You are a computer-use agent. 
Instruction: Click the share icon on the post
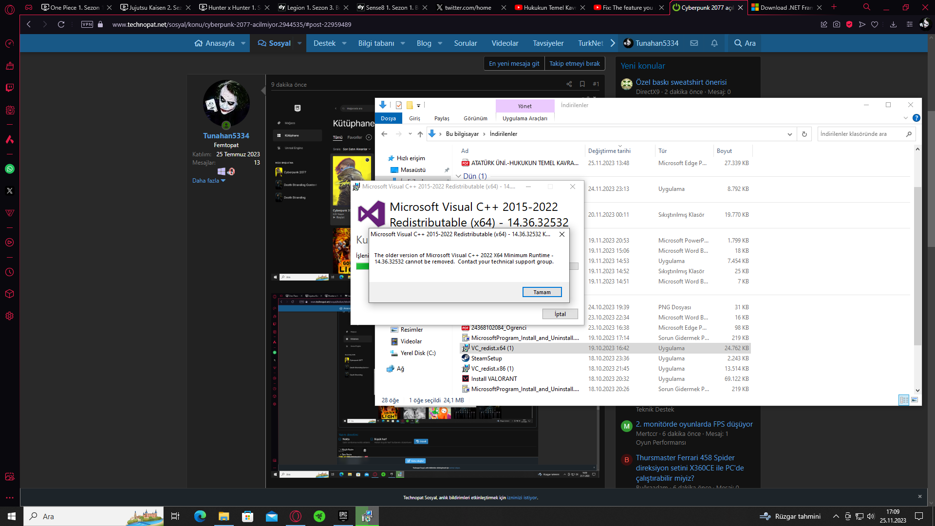(569, 84)
